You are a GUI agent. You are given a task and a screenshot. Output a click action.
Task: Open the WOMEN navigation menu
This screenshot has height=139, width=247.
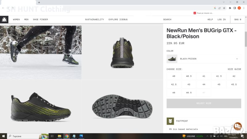[x=16, y=19]
